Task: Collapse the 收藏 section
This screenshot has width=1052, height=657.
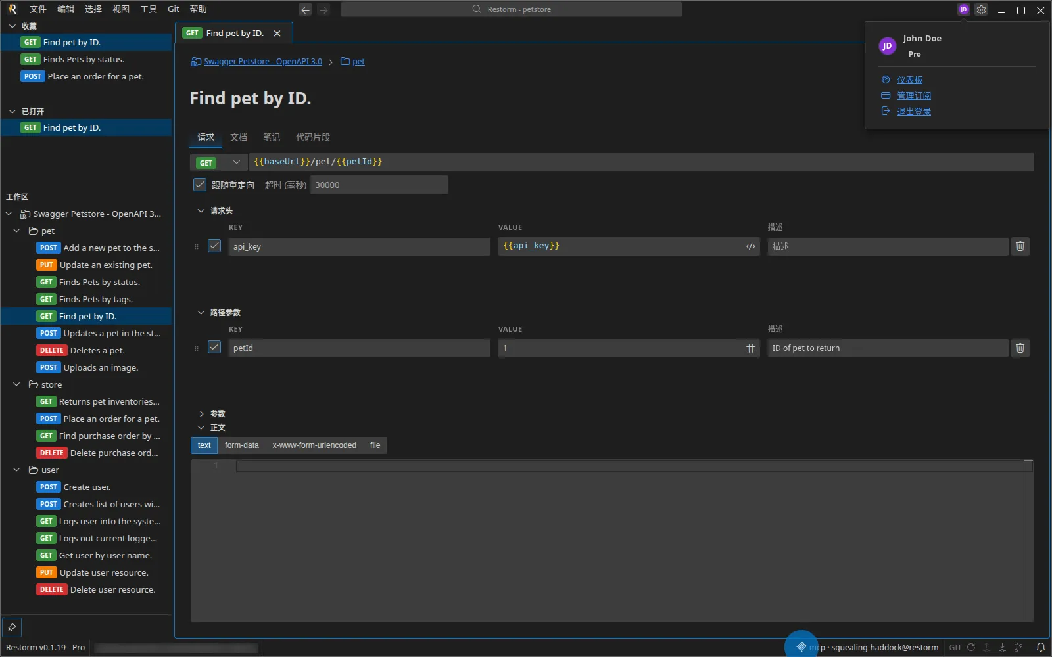Action: point(12,26)
